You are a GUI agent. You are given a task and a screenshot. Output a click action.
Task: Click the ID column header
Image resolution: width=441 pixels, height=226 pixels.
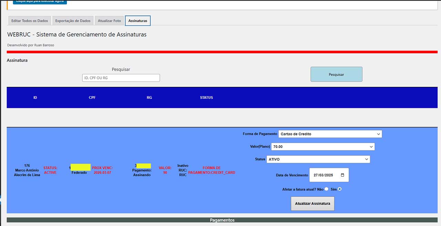pos(35,98)
